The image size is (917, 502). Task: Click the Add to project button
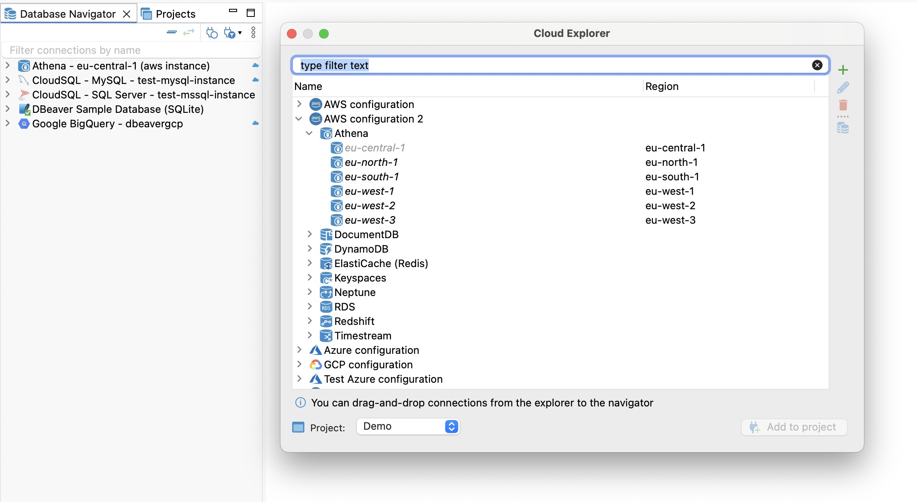(x=794, y=427)
